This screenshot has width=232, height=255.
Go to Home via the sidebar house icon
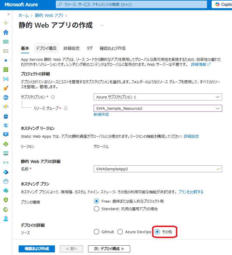point(6,32)
